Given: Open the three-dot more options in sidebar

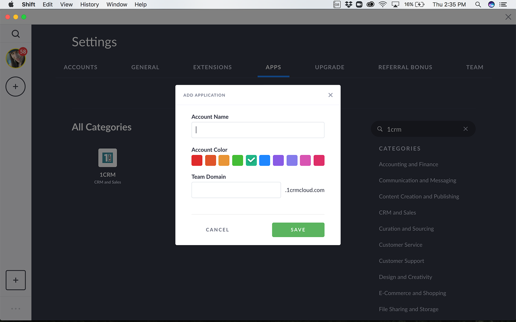Looking at the screenshot, I should click(16, 309).
